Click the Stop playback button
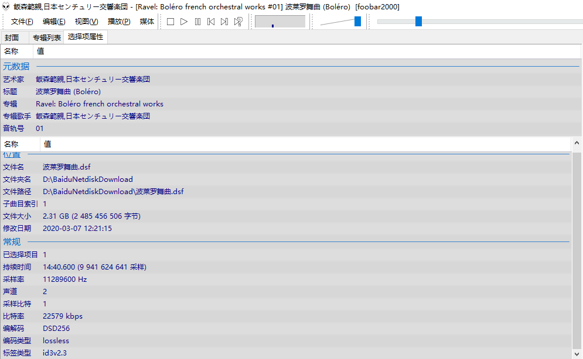This screenshot has width=583, height=359. [x=171, y=22]
